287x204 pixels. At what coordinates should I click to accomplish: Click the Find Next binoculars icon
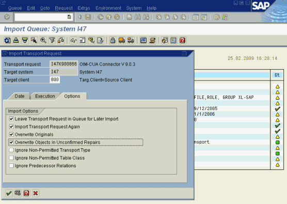146,17
